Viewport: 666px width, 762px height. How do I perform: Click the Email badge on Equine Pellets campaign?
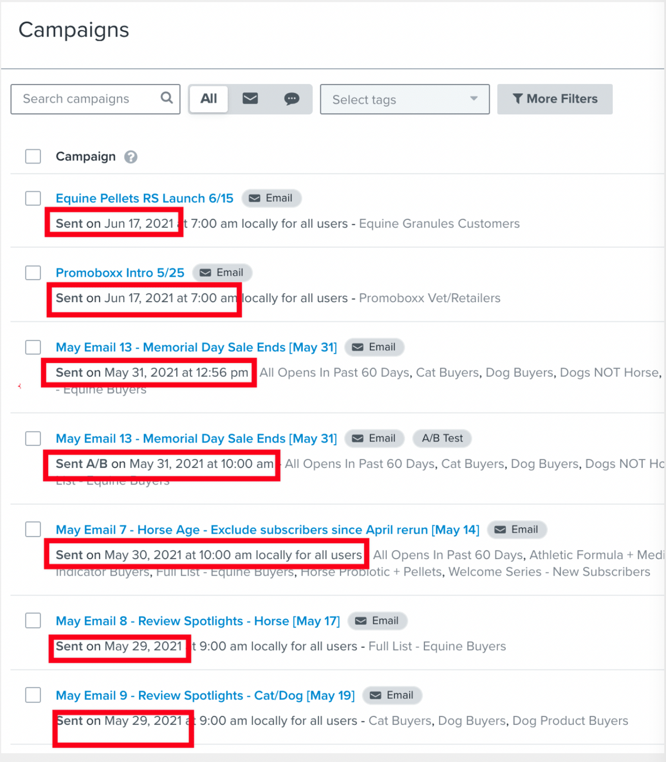271,198
